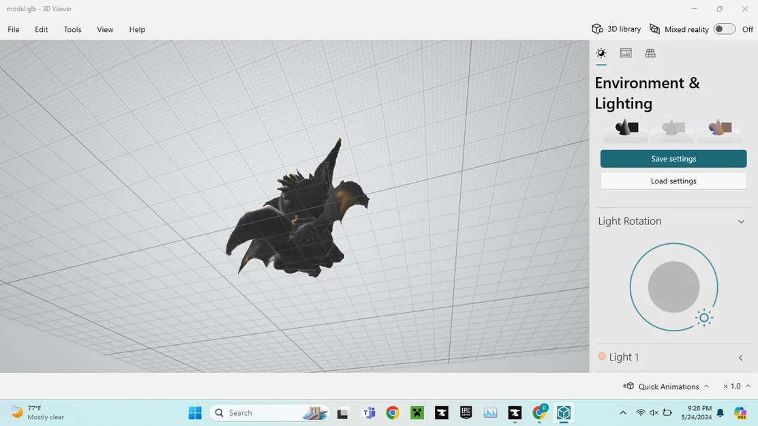
Task: Open Copilot preview icon in tray
Action: click(740, 413)
